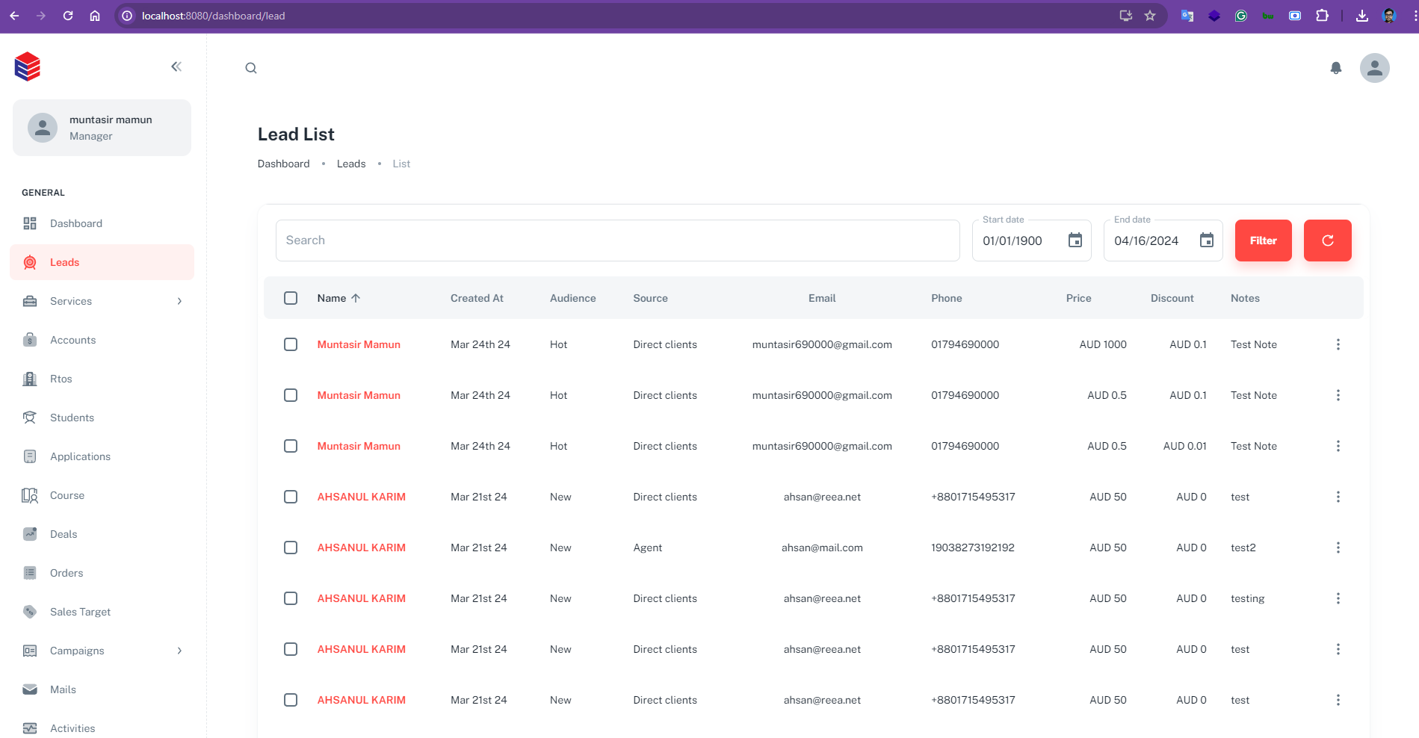Sort the table by Name column arrow
This screenshot has height=738, width=1419.
[356, 298]
